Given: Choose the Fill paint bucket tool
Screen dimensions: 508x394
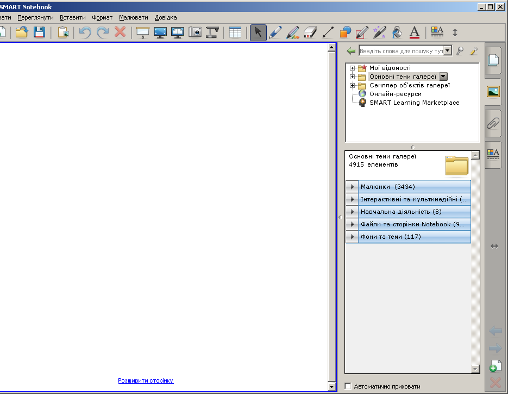Looking at the screenshot, I should [397, 33].
